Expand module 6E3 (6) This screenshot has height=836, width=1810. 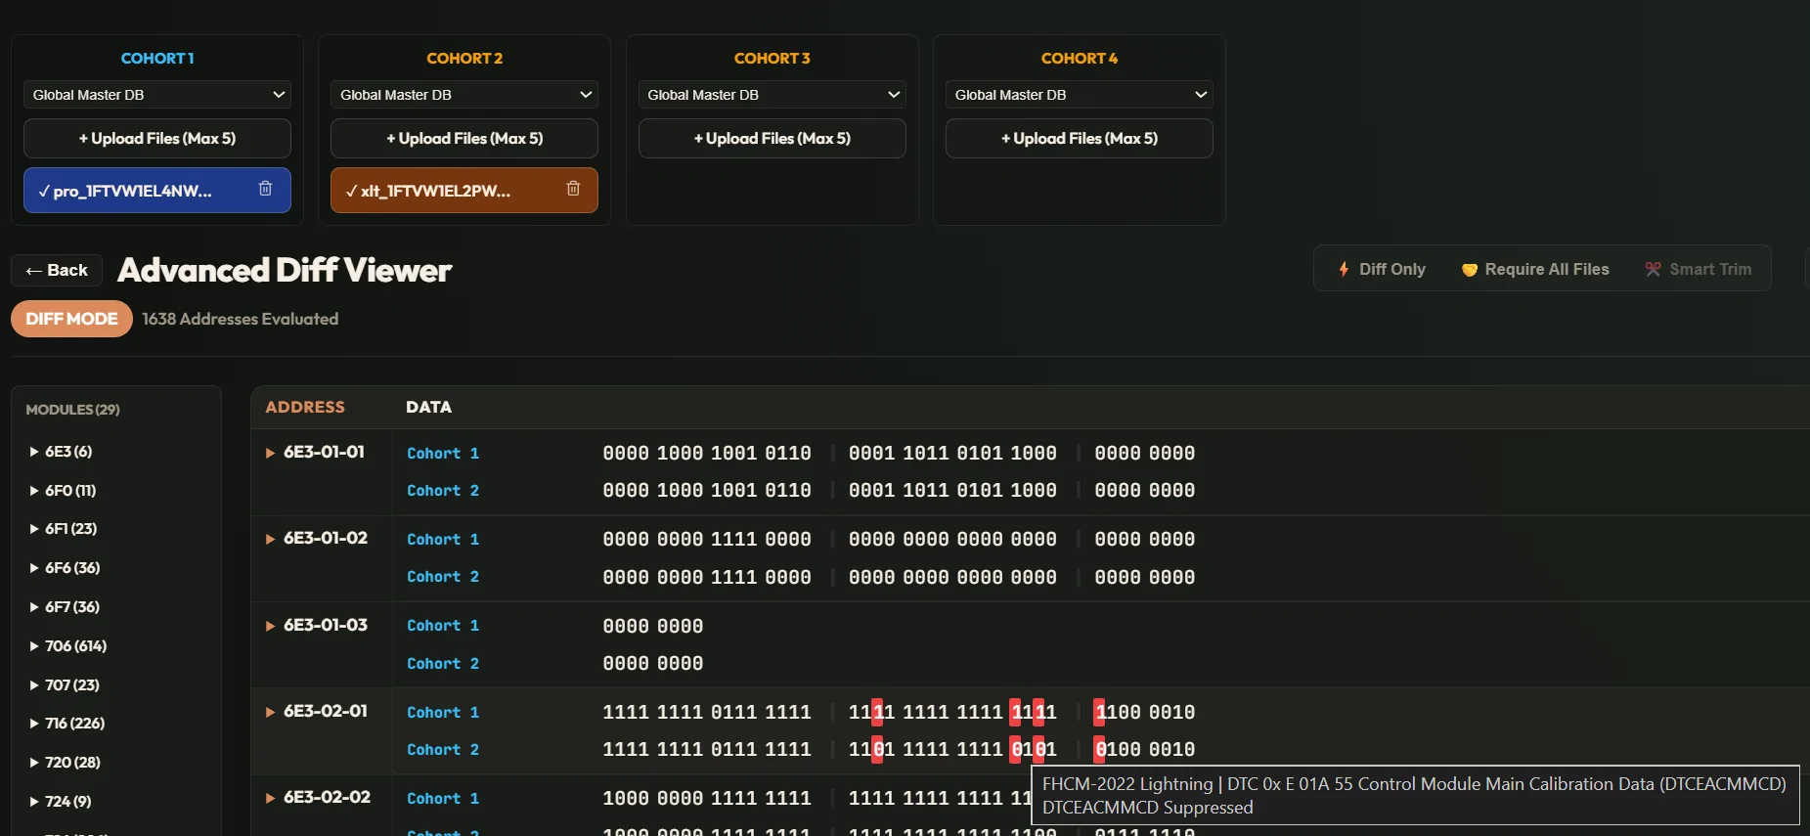click(61, 452)
